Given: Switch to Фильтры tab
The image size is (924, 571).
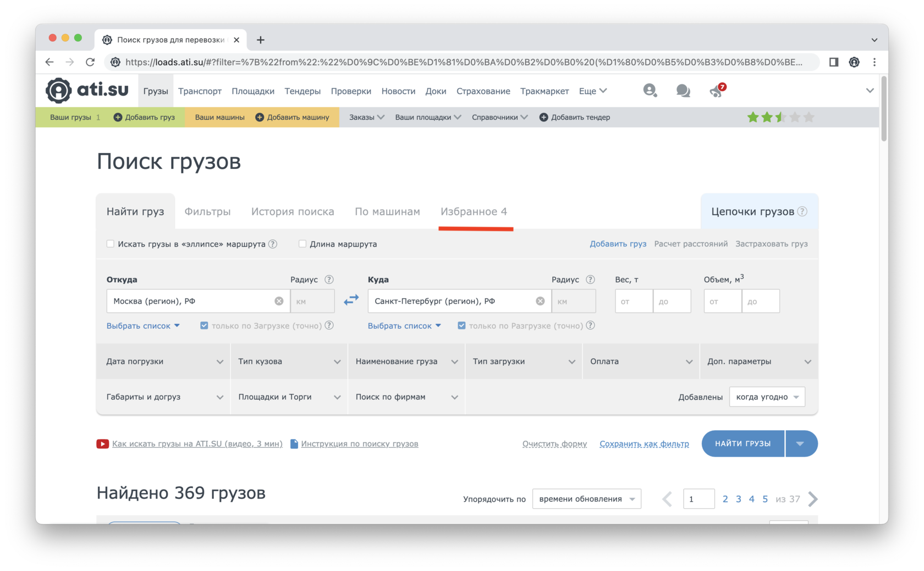Looking at the screenshot, I should point(207,211).
